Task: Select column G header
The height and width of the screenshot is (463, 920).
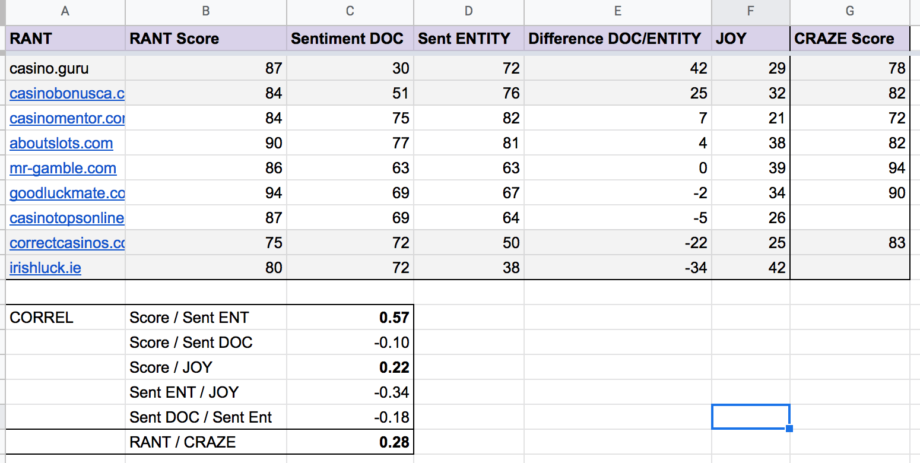Action: coord(850,11)
